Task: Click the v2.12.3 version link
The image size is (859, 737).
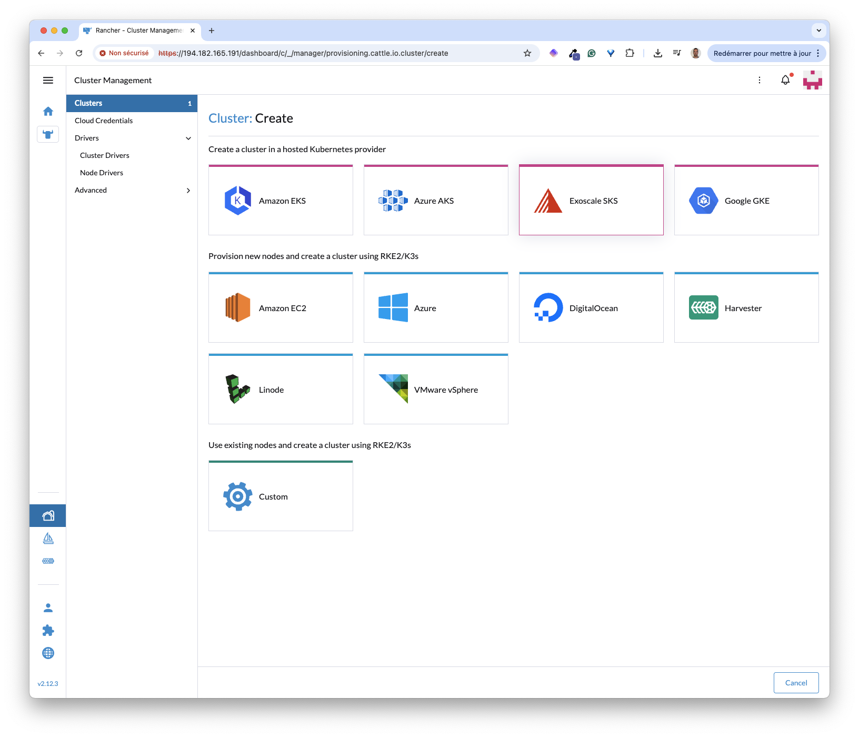Action: click(x=48, y=684)
